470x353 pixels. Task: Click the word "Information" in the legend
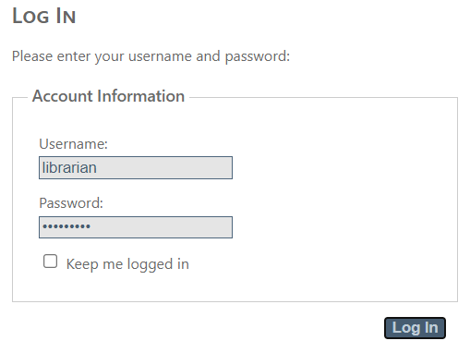click(x=141, y=96)
